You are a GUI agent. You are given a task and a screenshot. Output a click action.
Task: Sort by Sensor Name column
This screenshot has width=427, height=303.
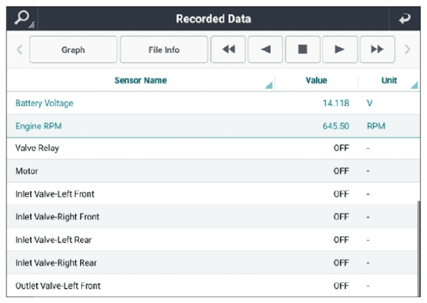(x=141, y=80)
